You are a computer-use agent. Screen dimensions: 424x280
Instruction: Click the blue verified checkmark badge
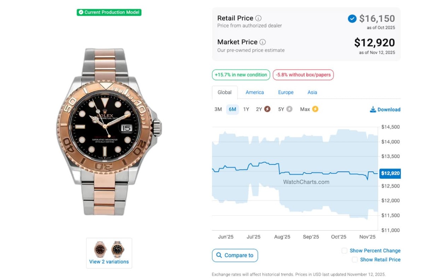352,19
